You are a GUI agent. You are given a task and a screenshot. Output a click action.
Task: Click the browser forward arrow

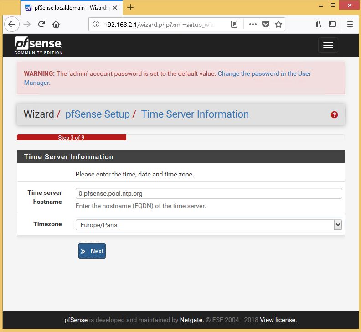click(x=27, y=24)
